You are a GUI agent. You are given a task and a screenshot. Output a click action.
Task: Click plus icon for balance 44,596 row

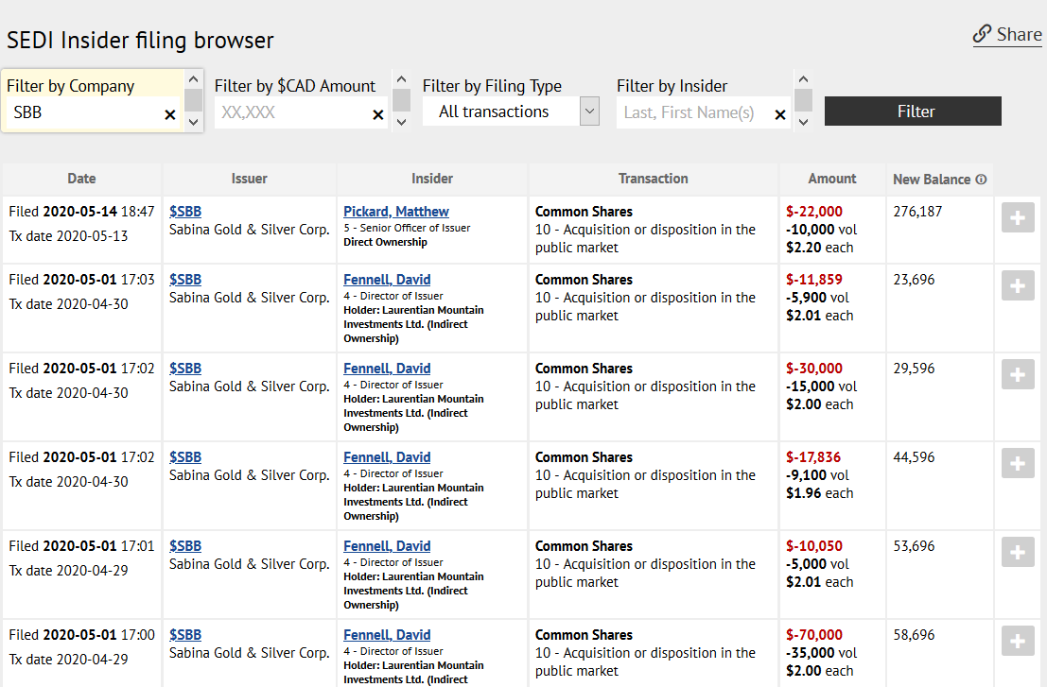tap(1018, 464)
